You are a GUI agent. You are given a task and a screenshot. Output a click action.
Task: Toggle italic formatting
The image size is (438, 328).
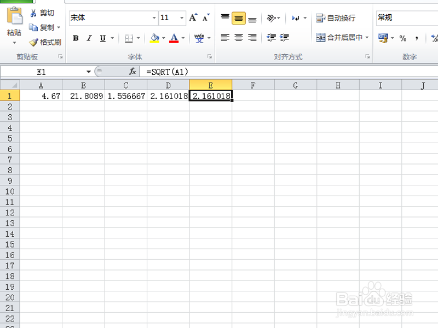[89, 38]
